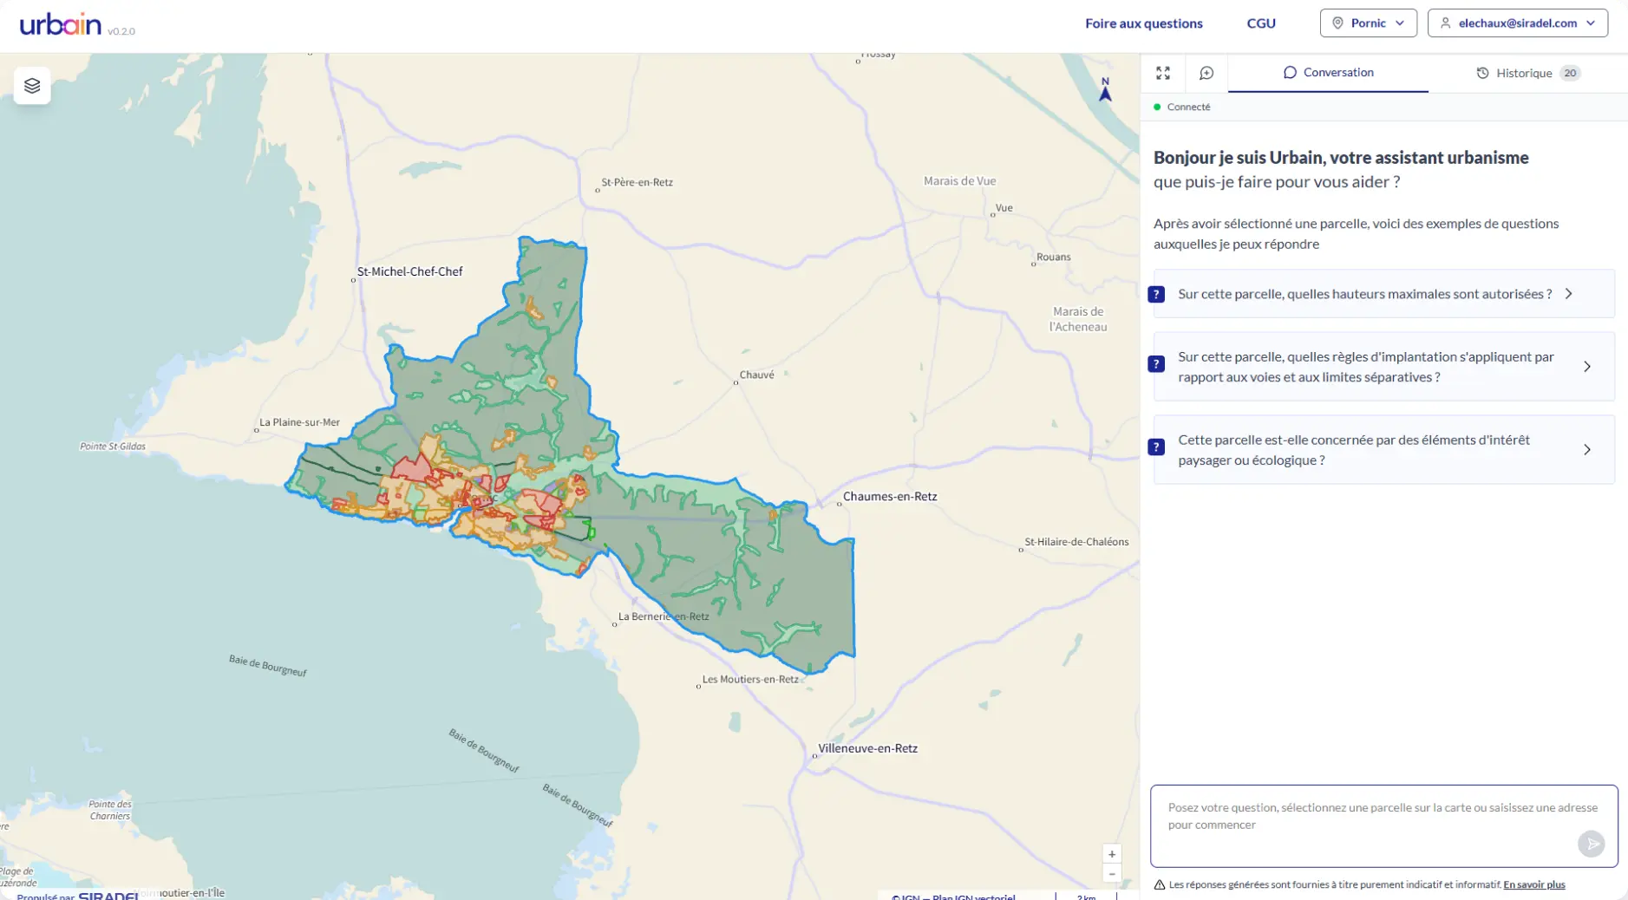The width and height of the screenshot is (1628, 900).
Task: Click the St-Père-en-Retz map label
Action: pos(637,182)
